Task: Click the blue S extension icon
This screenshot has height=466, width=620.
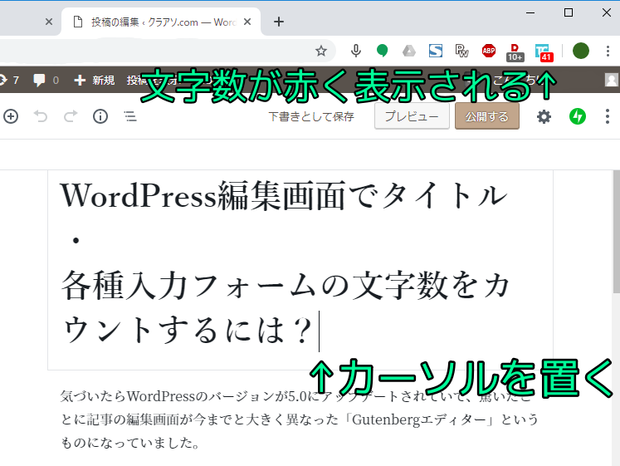Action: [x=436, y=51]
